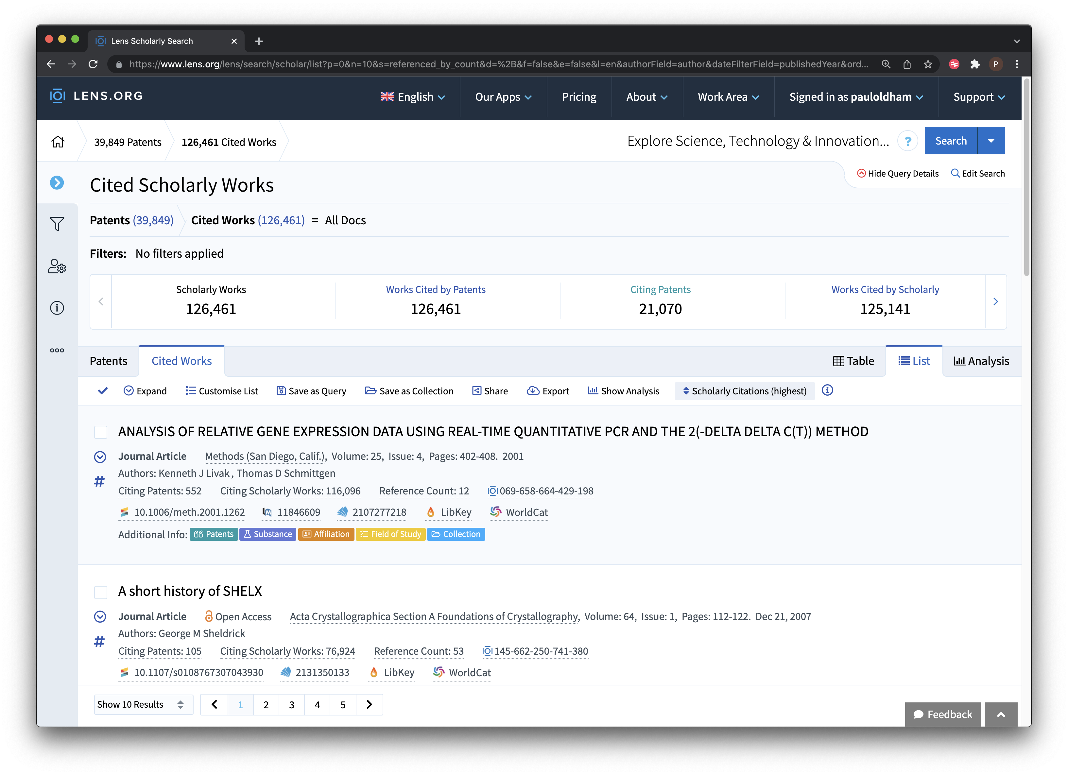
Task: Navigate to page 2 of results
Action: click(x=265, y=705)
